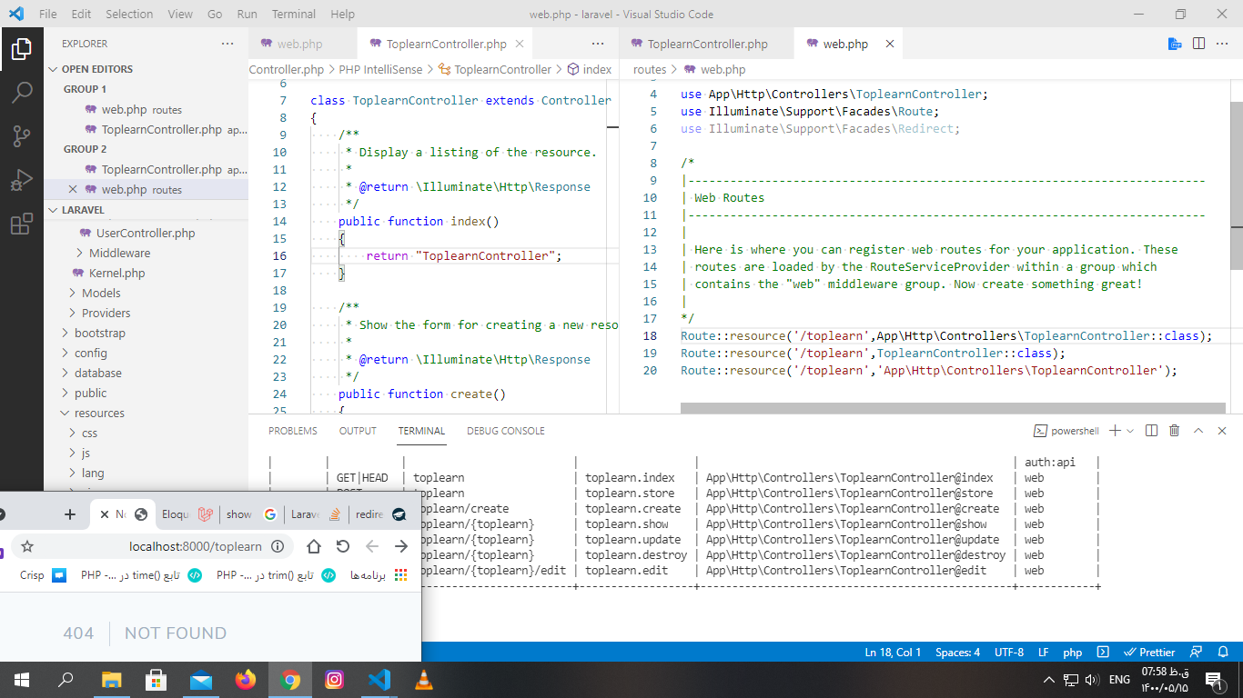Expand the bootstrap folder in explorer
The width and height of the screenshot is (1243, 698).
click(x=99, y=333)
